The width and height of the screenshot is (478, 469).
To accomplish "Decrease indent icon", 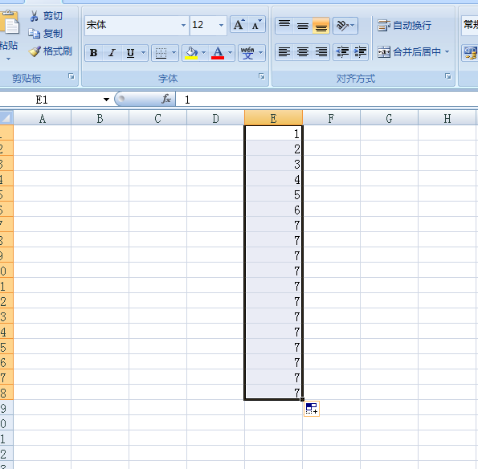I will point(343,52).
